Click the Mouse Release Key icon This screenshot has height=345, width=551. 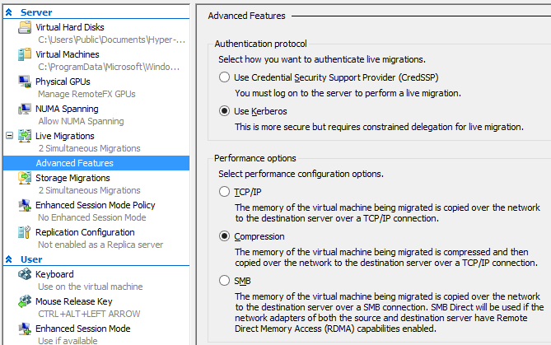click(25, 301)
